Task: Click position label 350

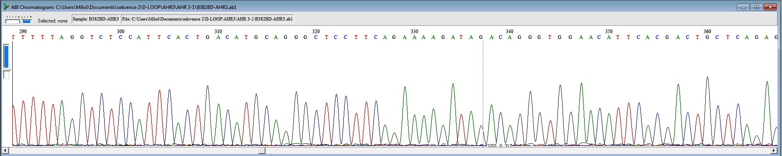Action: click(609, 32)
